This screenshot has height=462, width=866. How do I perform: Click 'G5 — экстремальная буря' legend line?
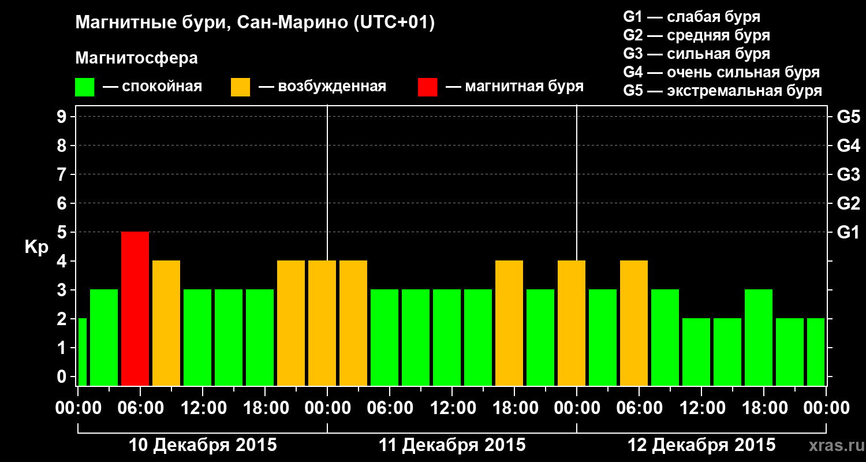723,91
